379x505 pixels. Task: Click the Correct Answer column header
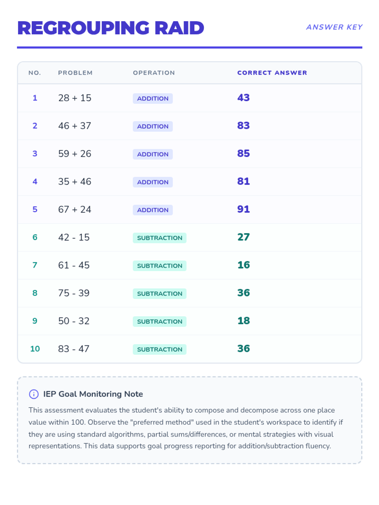pos(272,73)
